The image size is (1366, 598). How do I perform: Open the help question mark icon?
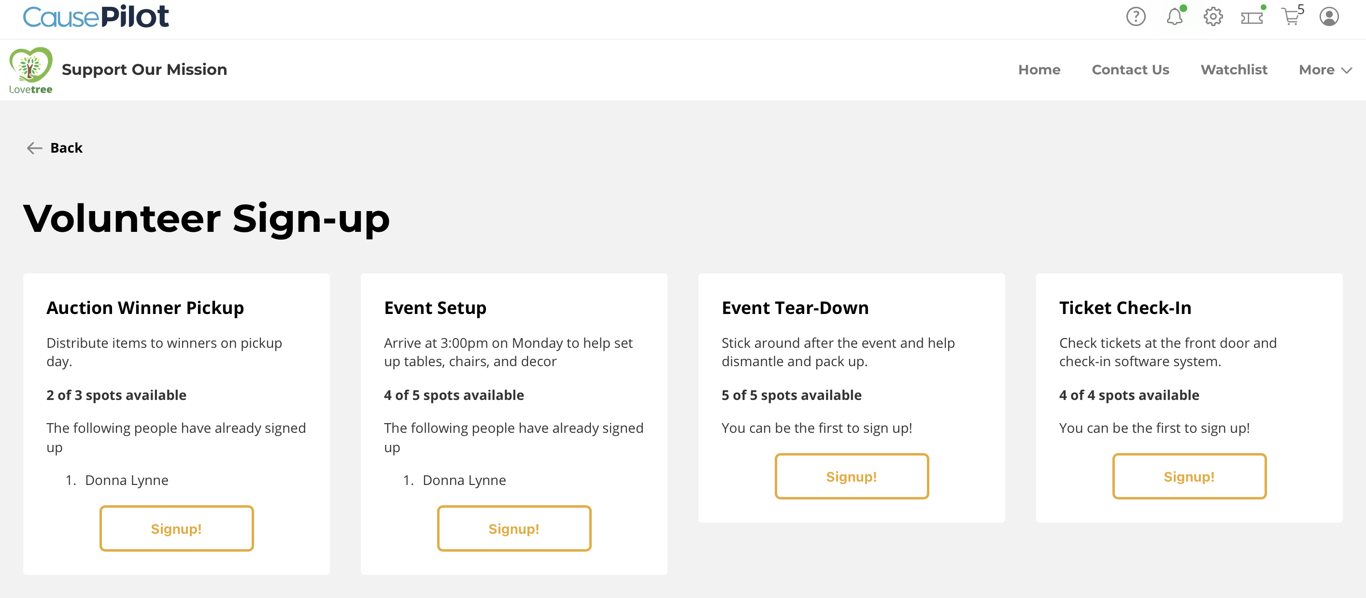pos(1135,17)
